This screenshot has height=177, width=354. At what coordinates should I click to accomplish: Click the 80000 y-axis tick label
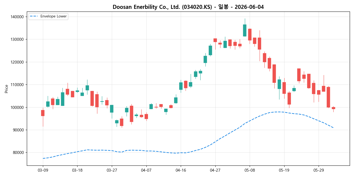tap(18, 153)
